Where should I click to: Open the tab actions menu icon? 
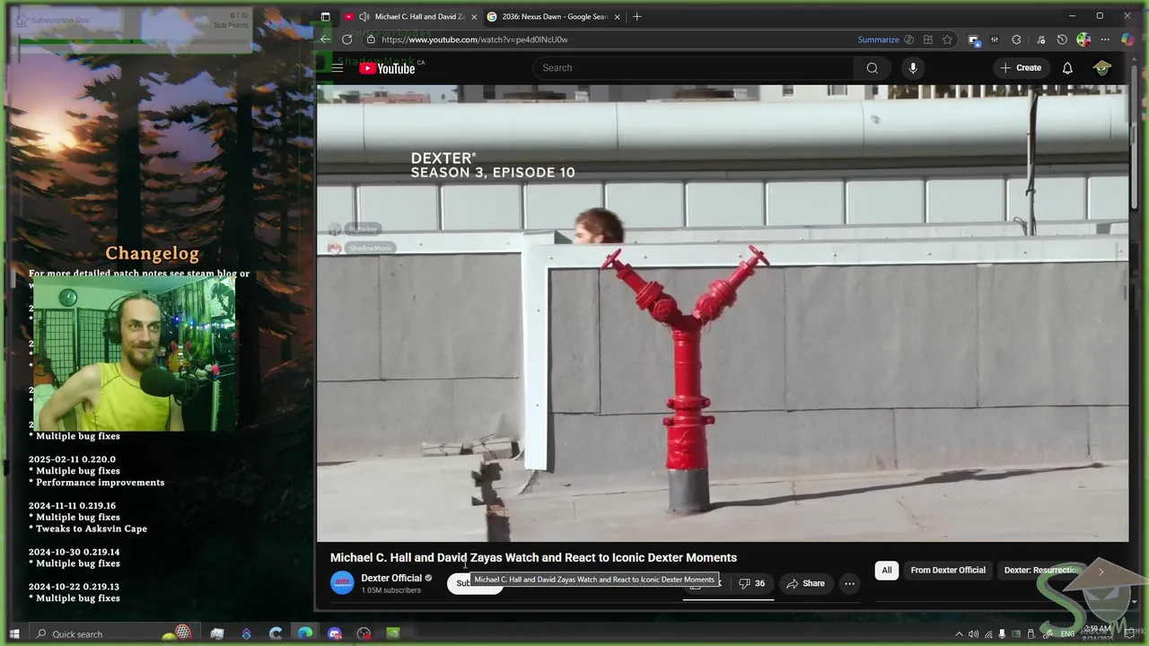coord(325,16)
